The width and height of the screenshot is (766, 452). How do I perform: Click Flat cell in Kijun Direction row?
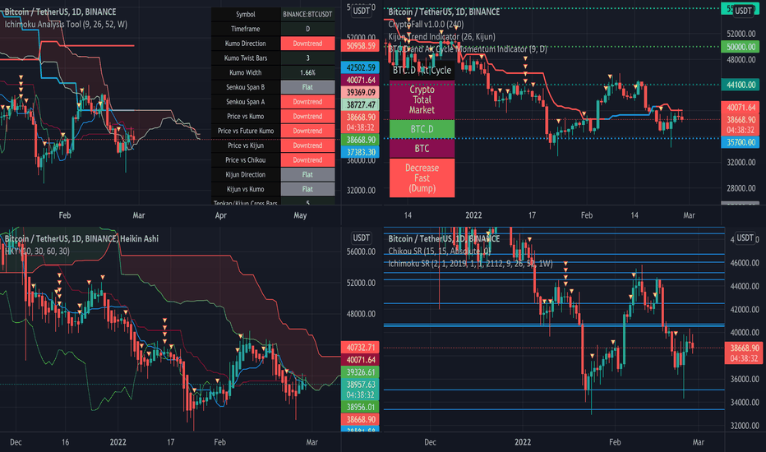pos(307,174)
